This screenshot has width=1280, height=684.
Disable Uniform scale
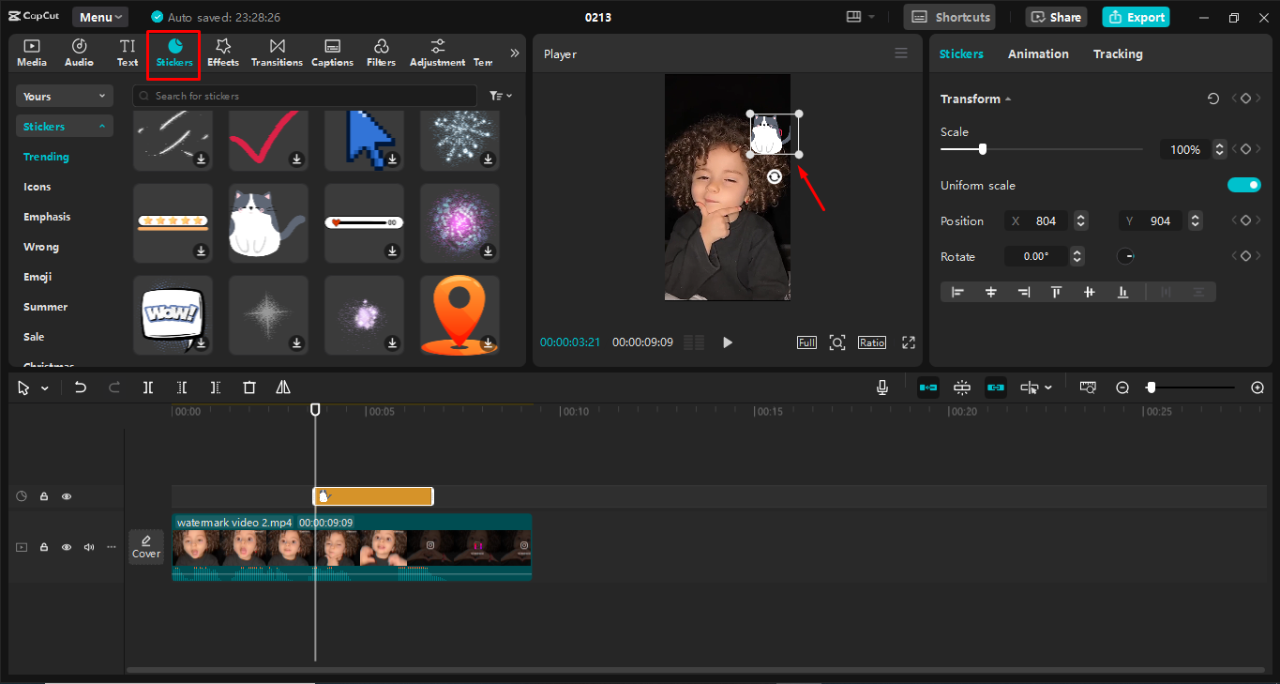(1244, 185)
